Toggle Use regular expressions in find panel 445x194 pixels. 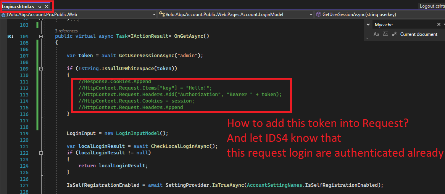(x=394, y=34)
